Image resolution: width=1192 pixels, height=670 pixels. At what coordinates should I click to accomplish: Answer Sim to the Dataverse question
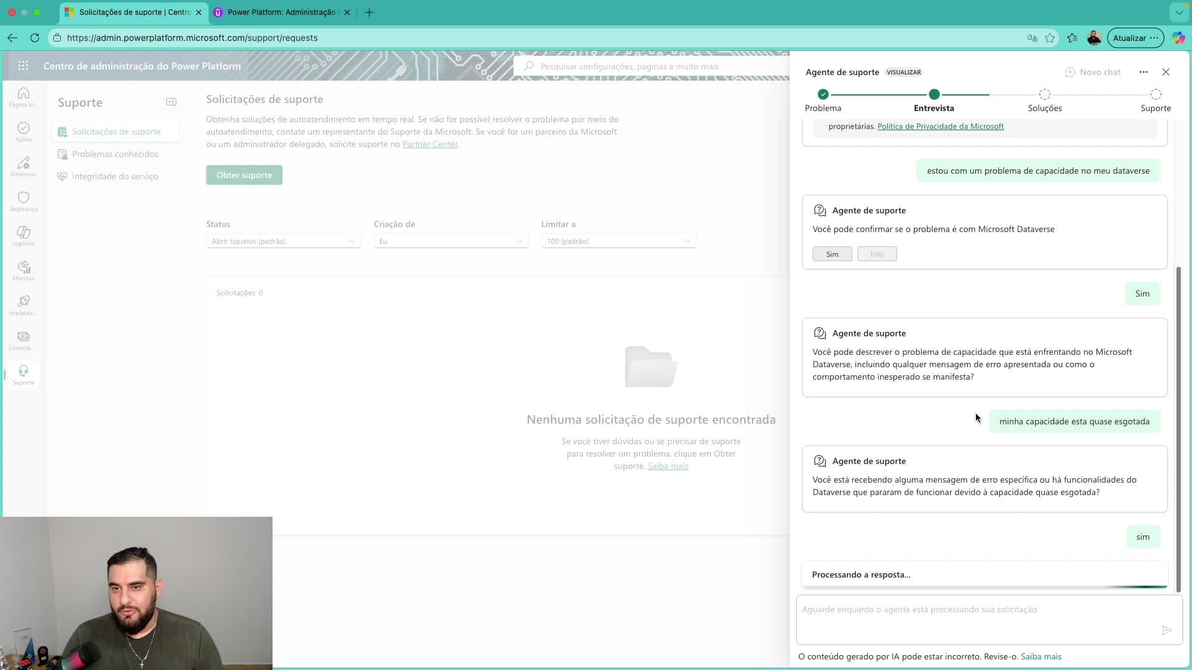[831, 254]
